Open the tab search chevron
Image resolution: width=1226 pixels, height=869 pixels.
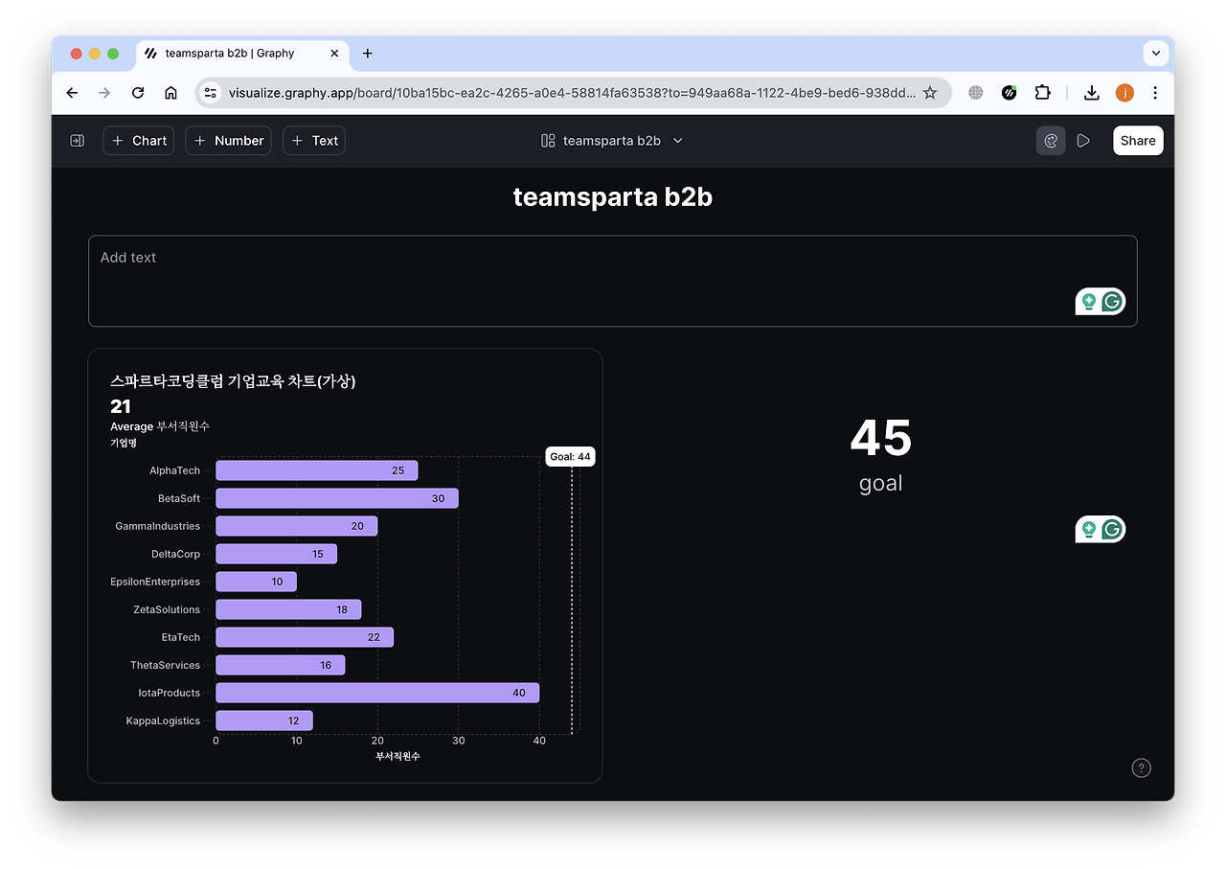click(1156, 54)
